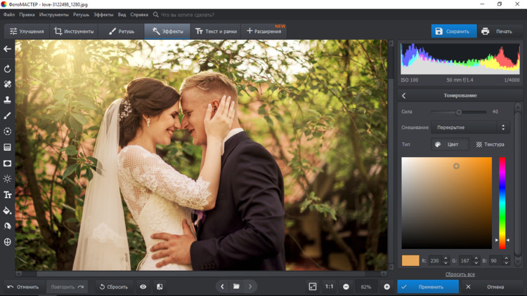Click the zoom out minus icon
The image size is (527, 296).
click(346, 287)
